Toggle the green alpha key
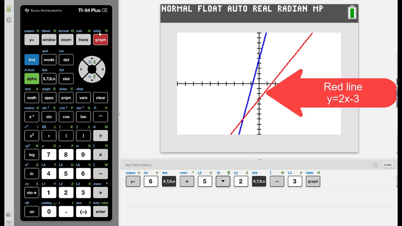The image size is (402, 226). coord(32,79)
